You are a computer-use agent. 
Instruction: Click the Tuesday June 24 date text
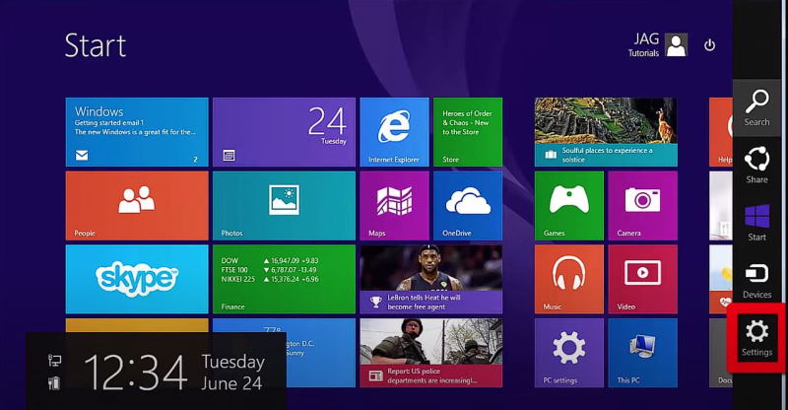tap(233, 373)
